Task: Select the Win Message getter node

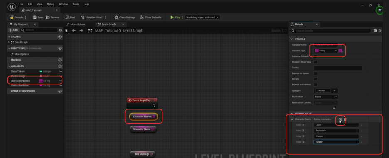Action: (x=143, y=154)
